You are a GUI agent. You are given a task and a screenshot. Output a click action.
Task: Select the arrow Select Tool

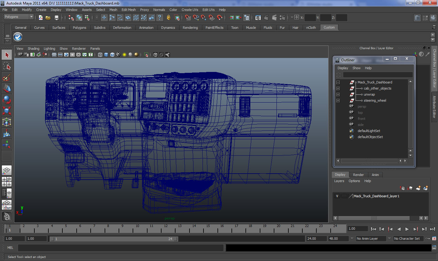pos(7,55)
